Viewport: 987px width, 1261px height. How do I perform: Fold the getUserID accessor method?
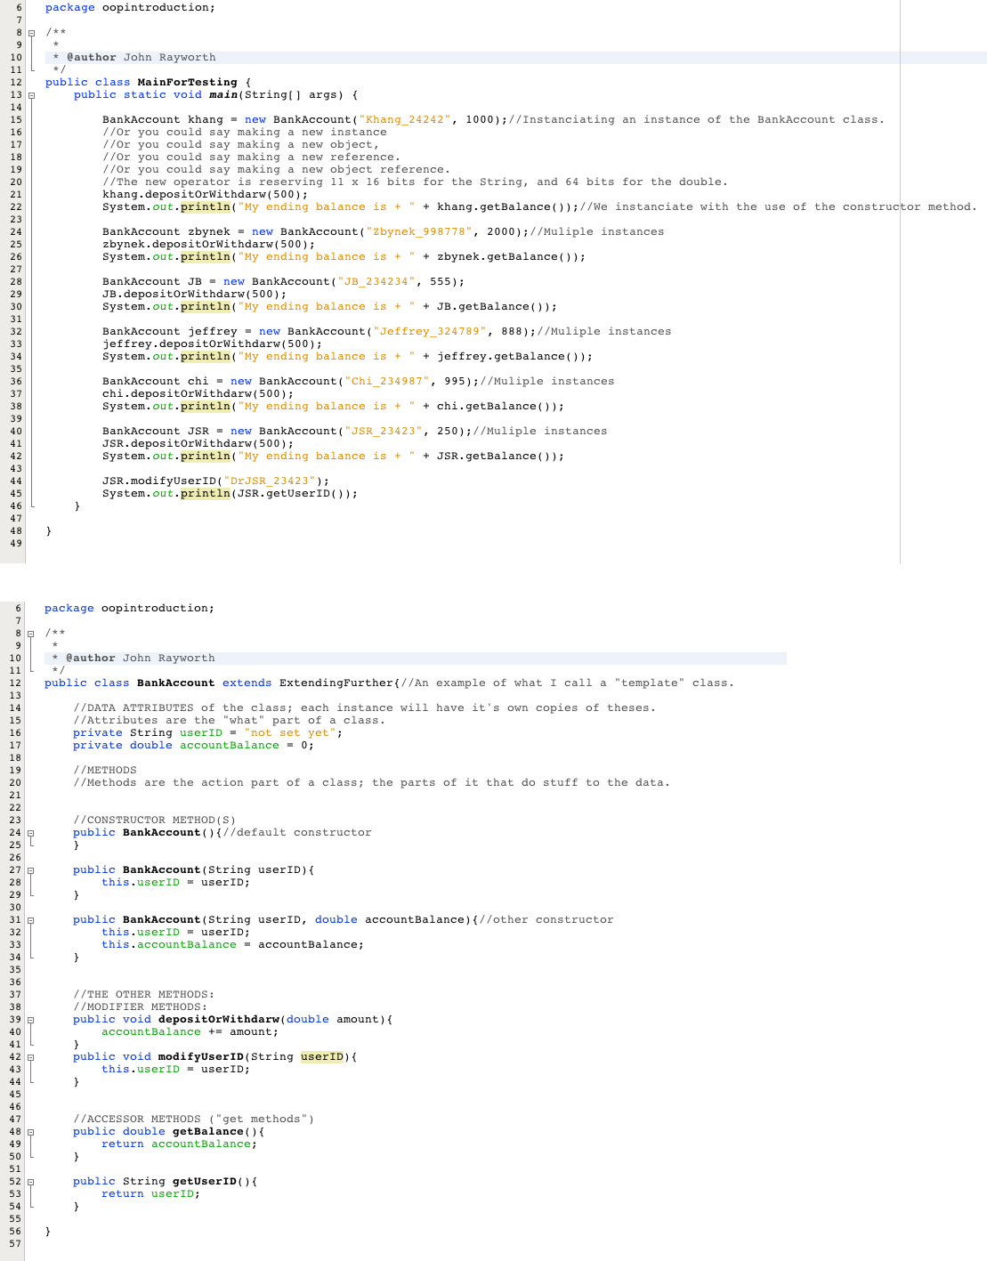[x=30, y=1182]
